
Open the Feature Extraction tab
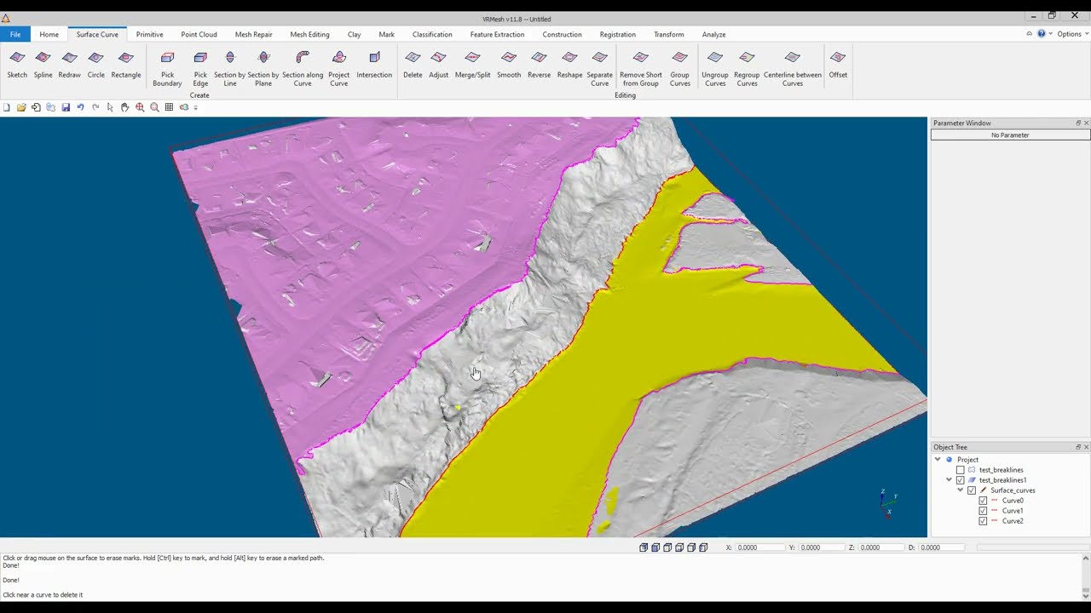point(498,34)
